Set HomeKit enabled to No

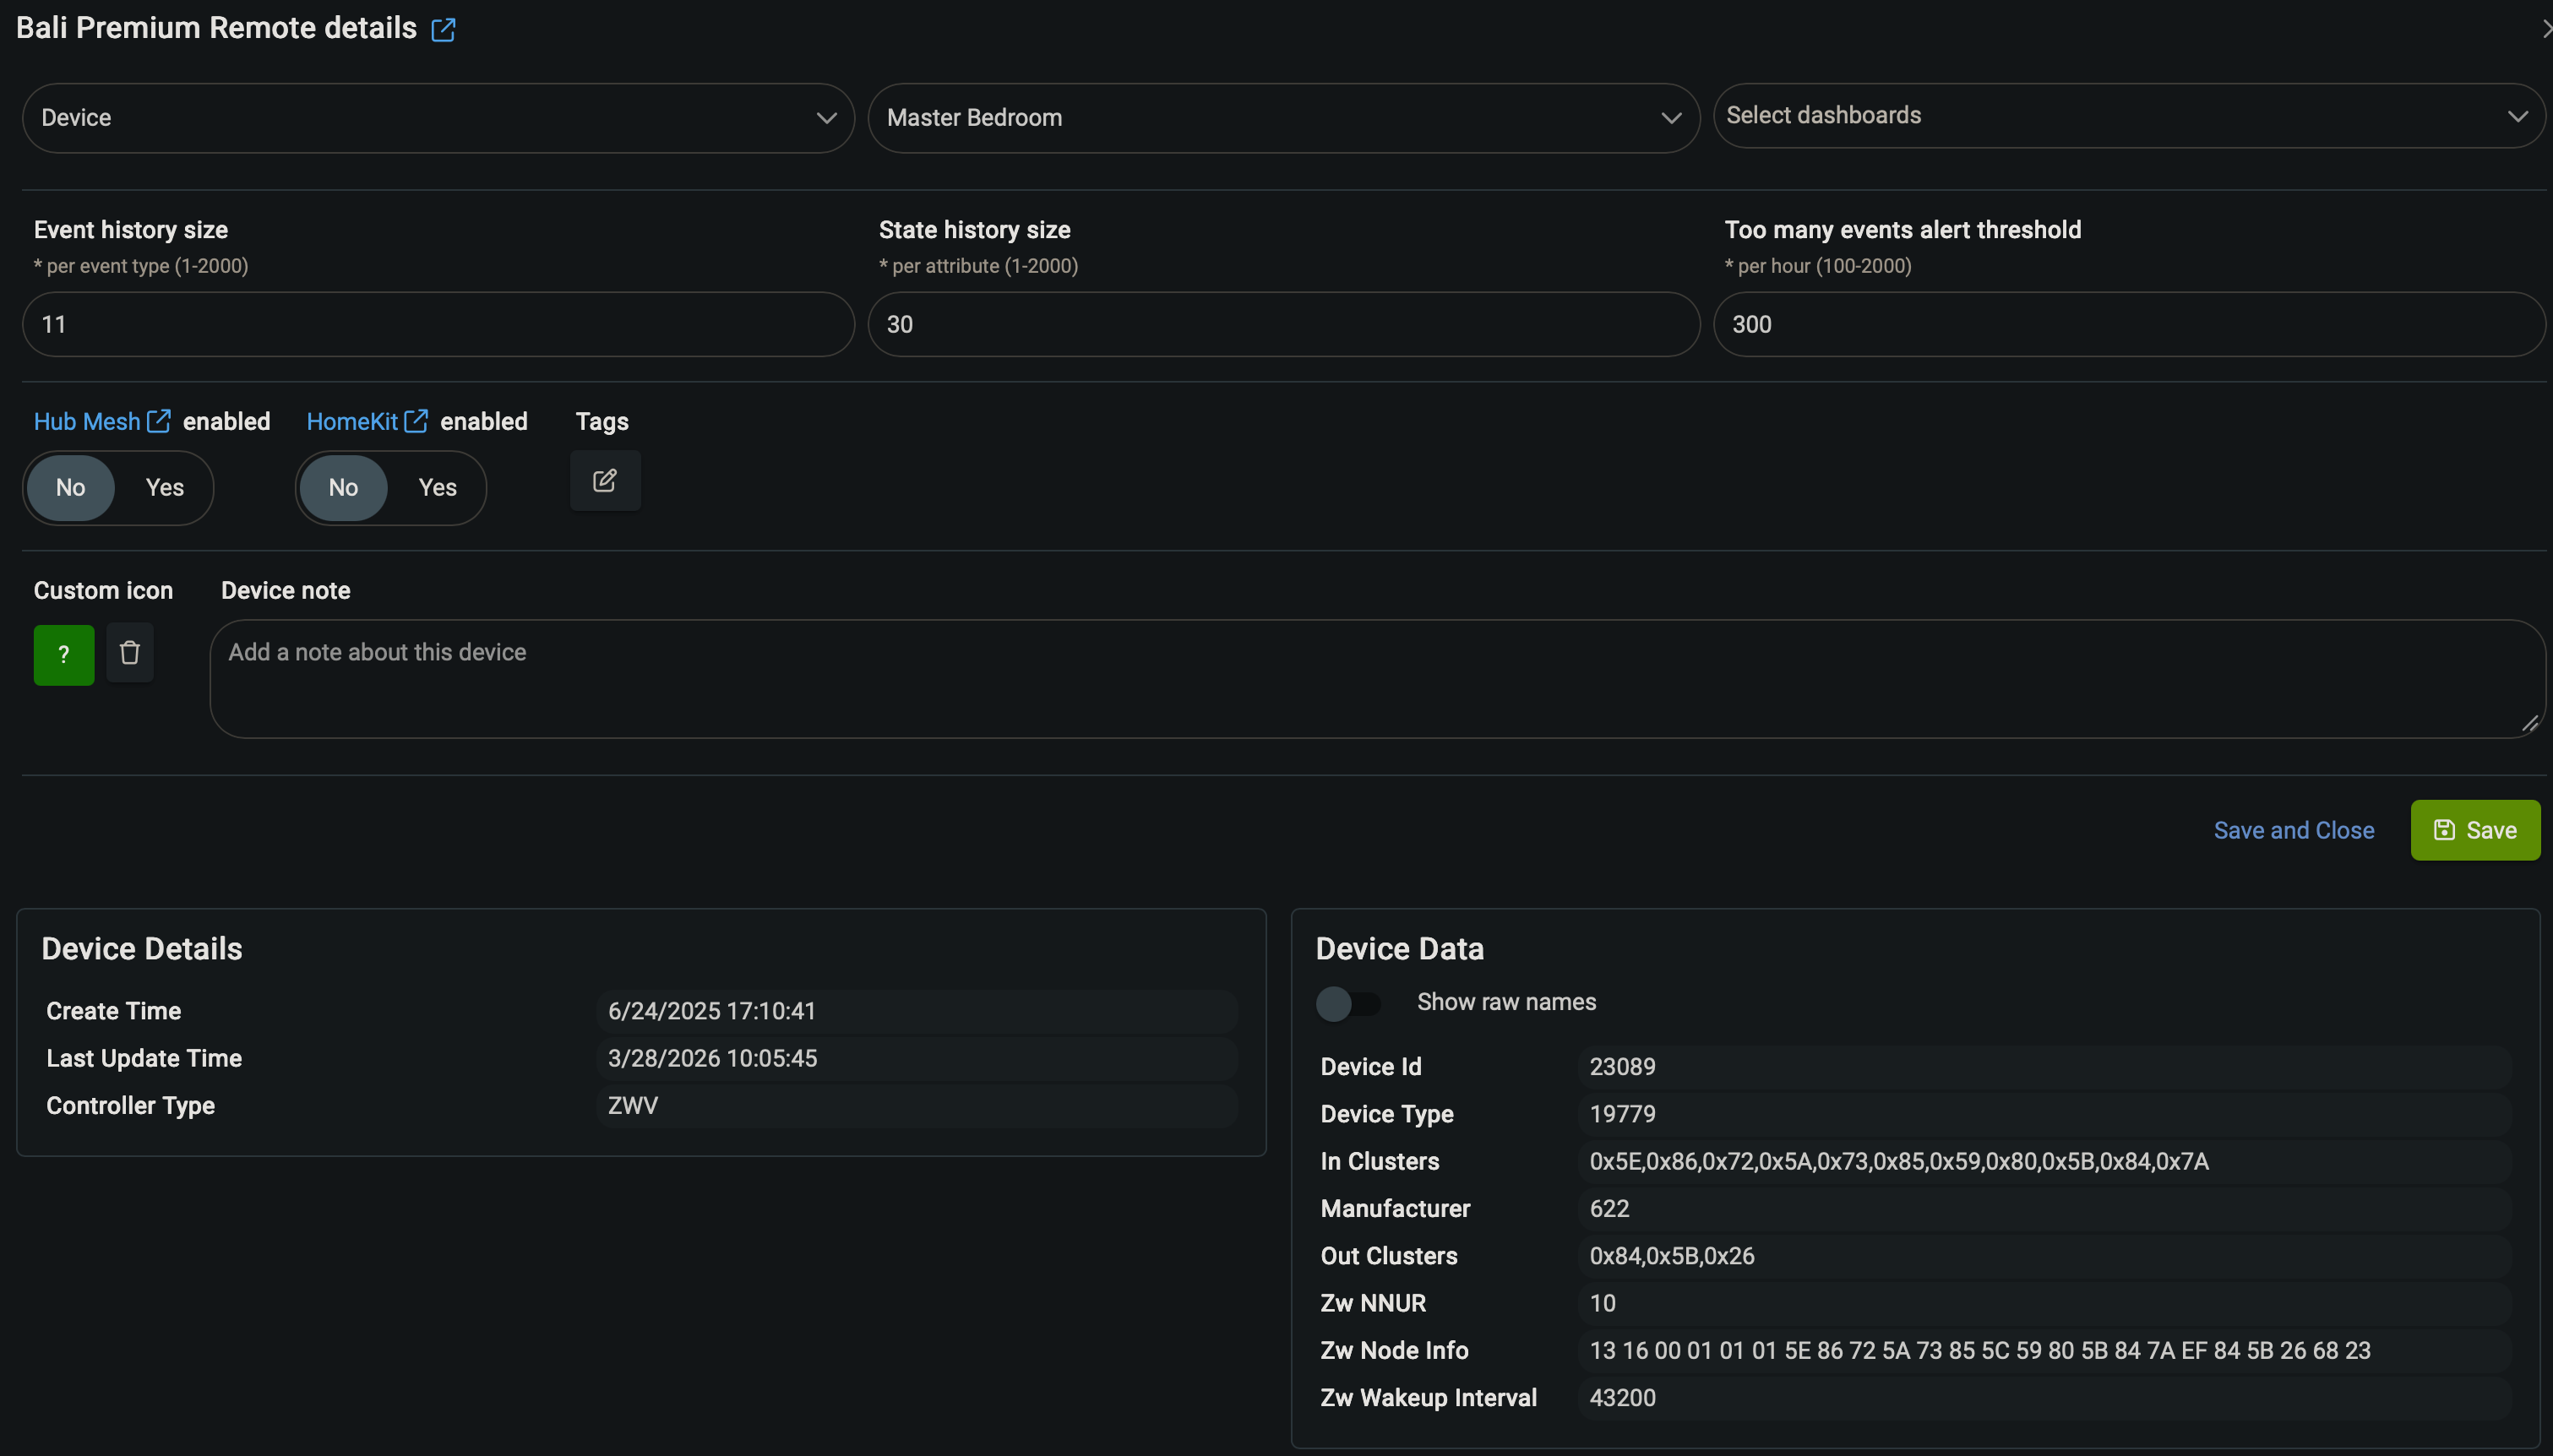coord(343,488)
